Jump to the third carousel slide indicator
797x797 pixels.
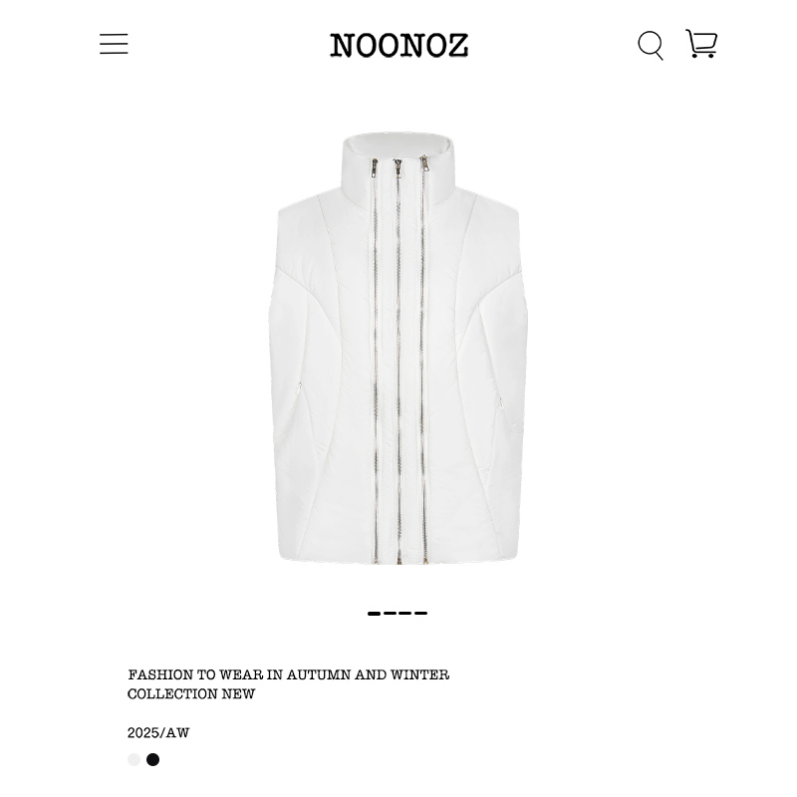point(405,614)
